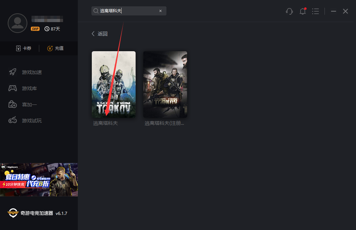Click the customer service headset icon
The height and width of the screenshot is (230, 356).
(x=289, y=11)
